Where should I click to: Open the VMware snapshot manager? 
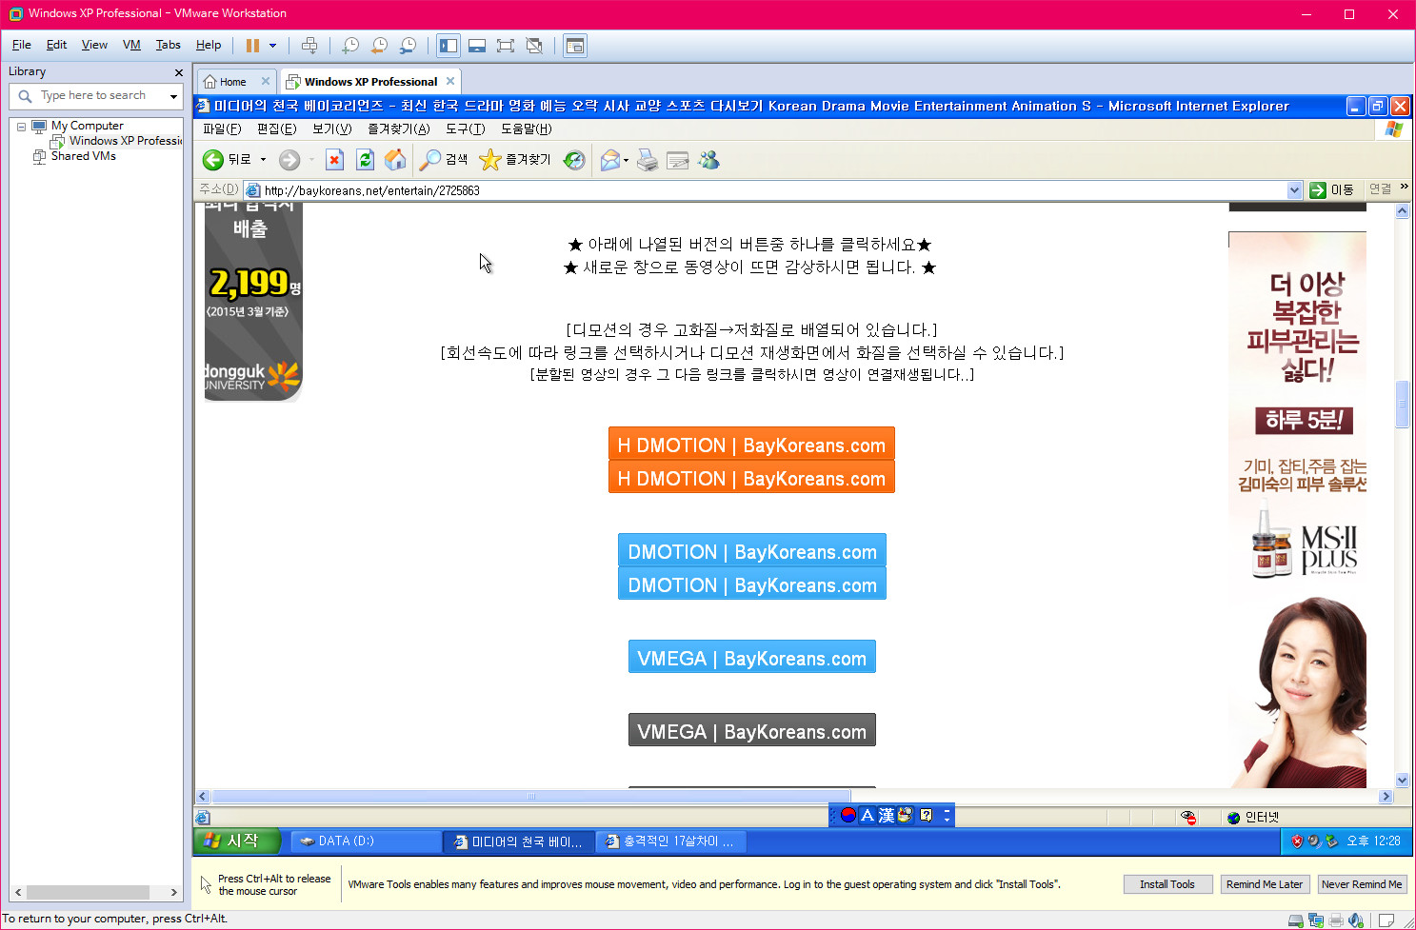(x=408, y=46)
